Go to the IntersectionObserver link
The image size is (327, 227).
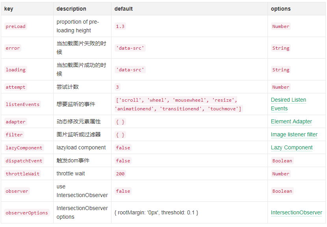296,212
